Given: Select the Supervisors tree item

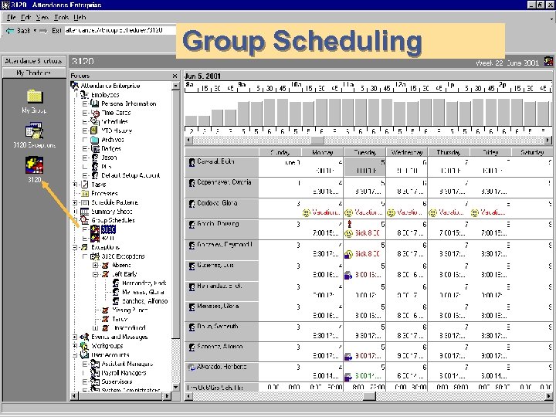Looking at the screenshot, I should coord(117,381).
